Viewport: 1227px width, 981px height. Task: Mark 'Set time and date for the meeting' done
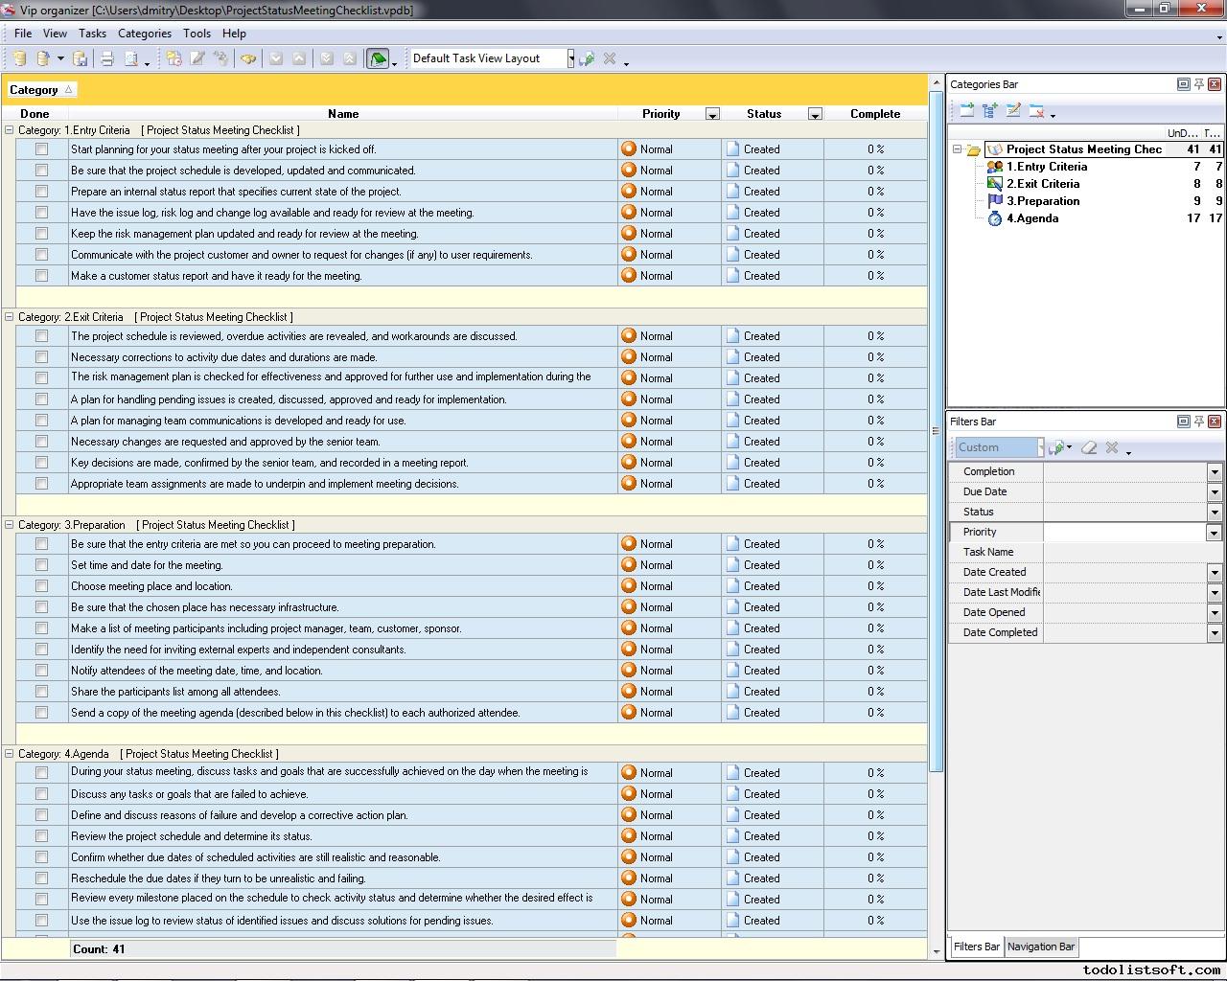pyautogui.click(x=41, y=565)
